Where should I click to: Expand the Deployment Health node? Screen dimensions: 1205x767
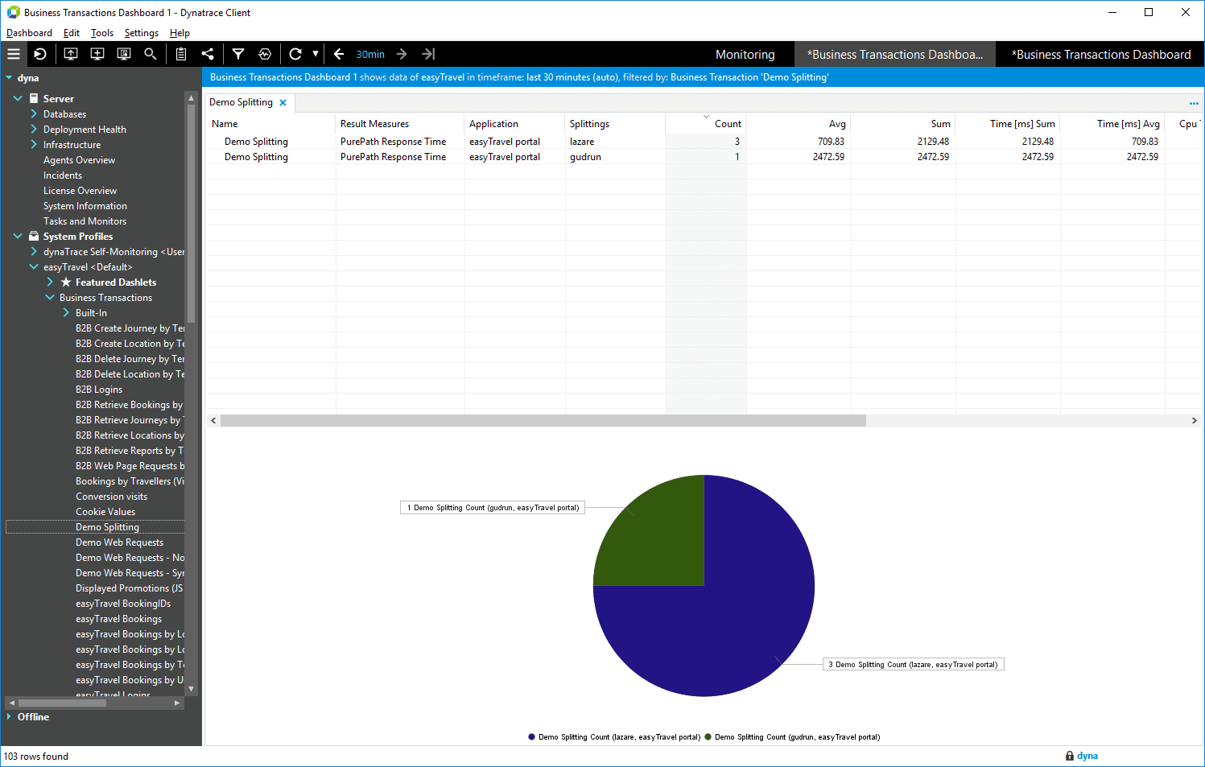[34, 129]
